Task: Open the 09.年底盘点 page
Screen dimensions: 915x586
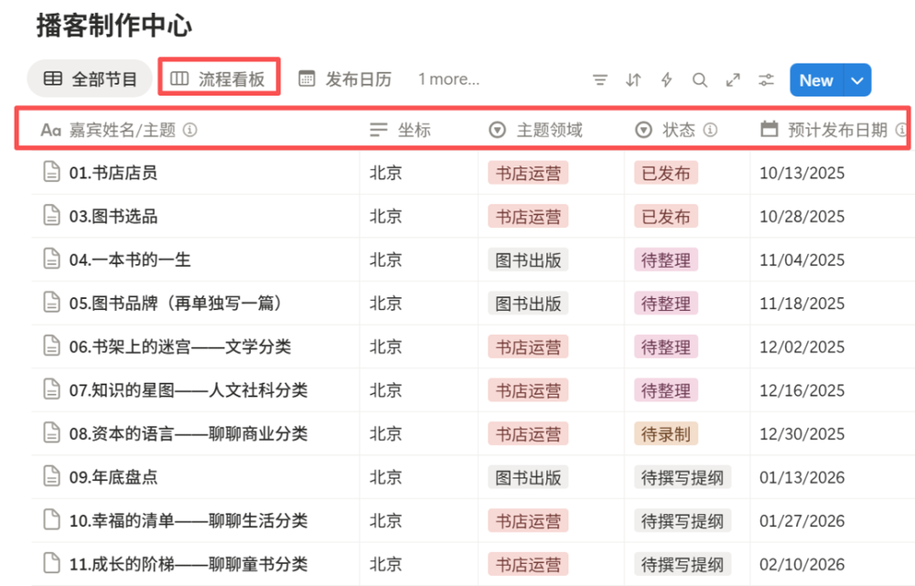Action: [x=113, y=477]
